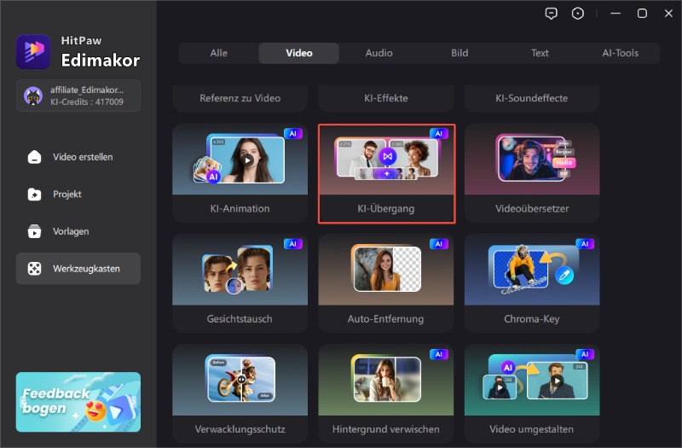The image size is (682, 448).
Task: Open the AI-Tools tab
Action: coord(620,53)
